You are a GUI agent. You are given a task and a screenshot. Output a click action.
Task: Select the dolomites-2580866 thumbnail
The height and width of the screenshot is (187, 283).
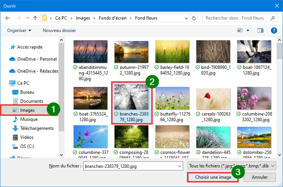(254, 137)
